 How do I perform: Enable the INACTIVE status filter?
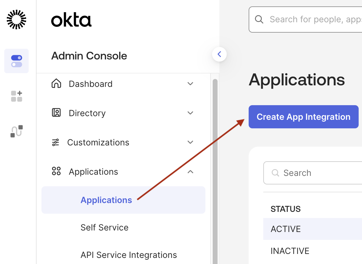point(289,251)
